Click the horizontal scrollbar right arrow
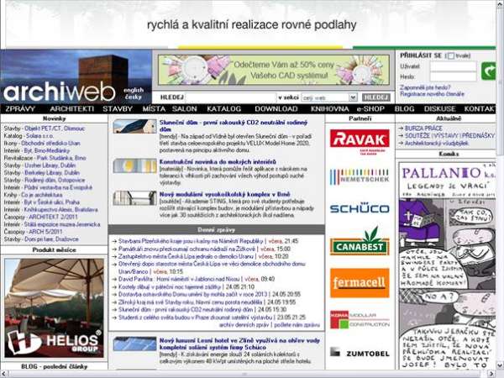Image resolution: width=504 pixels, height=378 pixels. coord(493,374)
